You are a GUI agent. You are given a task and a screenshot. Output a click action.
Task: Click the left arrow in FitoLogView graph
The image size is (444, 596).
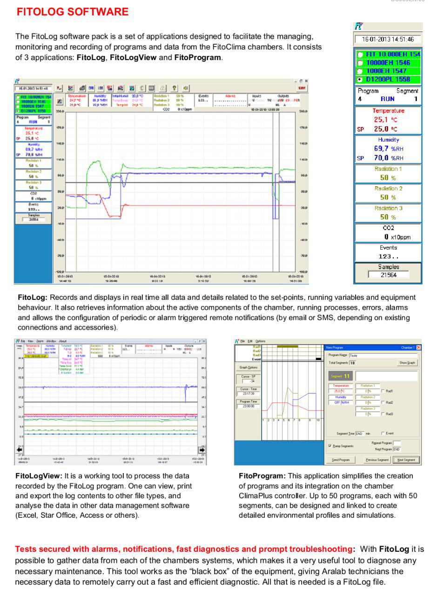tap(20, 450)
